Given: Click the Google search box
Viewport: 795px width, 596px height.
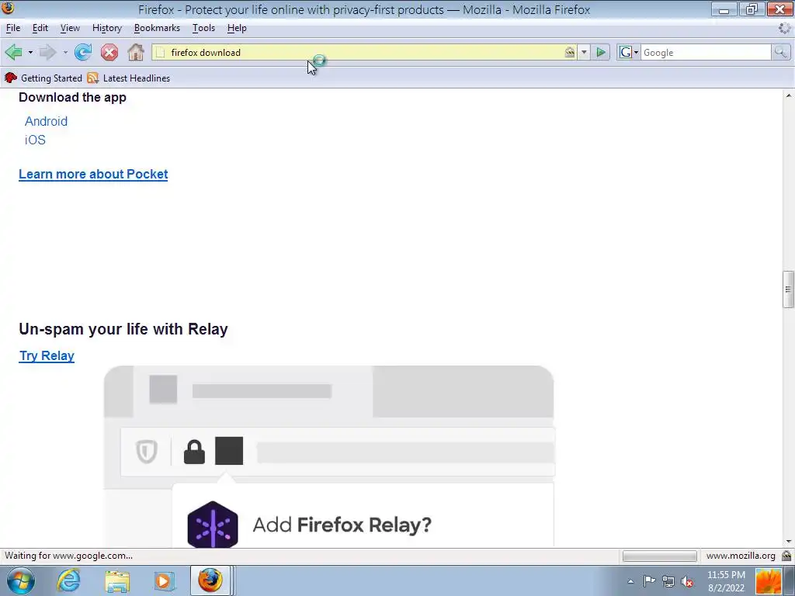Looking at the screenshot, I should [706, 52].
